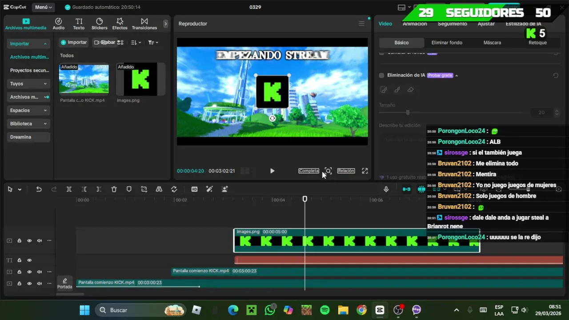Open Proyectos secun... in the sidebar
The image size is (569, 320).
point(29,70)
